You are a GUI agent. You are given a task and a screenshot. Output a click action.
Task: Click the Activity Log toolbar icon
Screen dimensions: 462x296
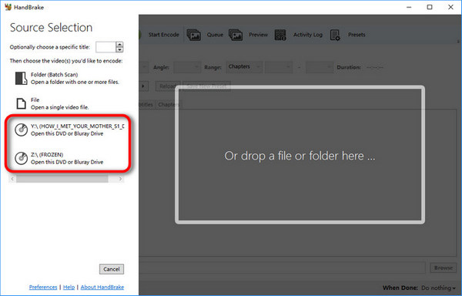pyautogui.click(x=280, y=35)
